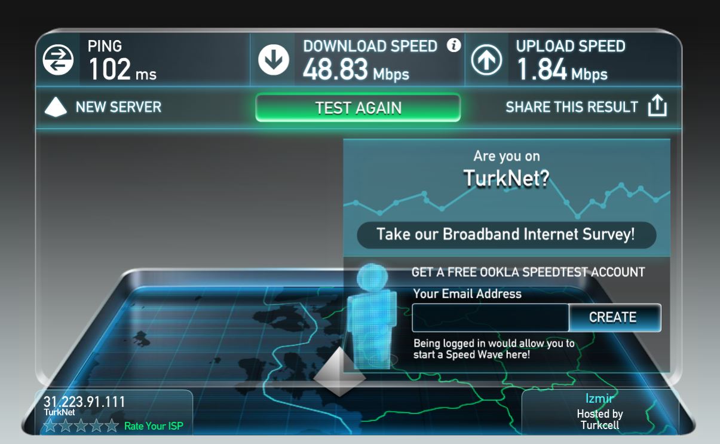Click the ping arrows icon
This screenshot has height=444, width=720.
[x=58, y=60]
